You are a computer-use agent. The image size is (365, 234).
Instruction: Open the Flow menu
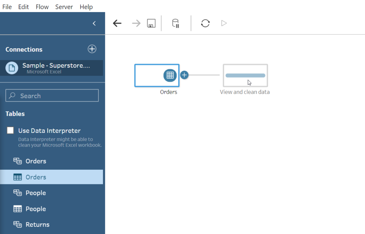(42, 7)
